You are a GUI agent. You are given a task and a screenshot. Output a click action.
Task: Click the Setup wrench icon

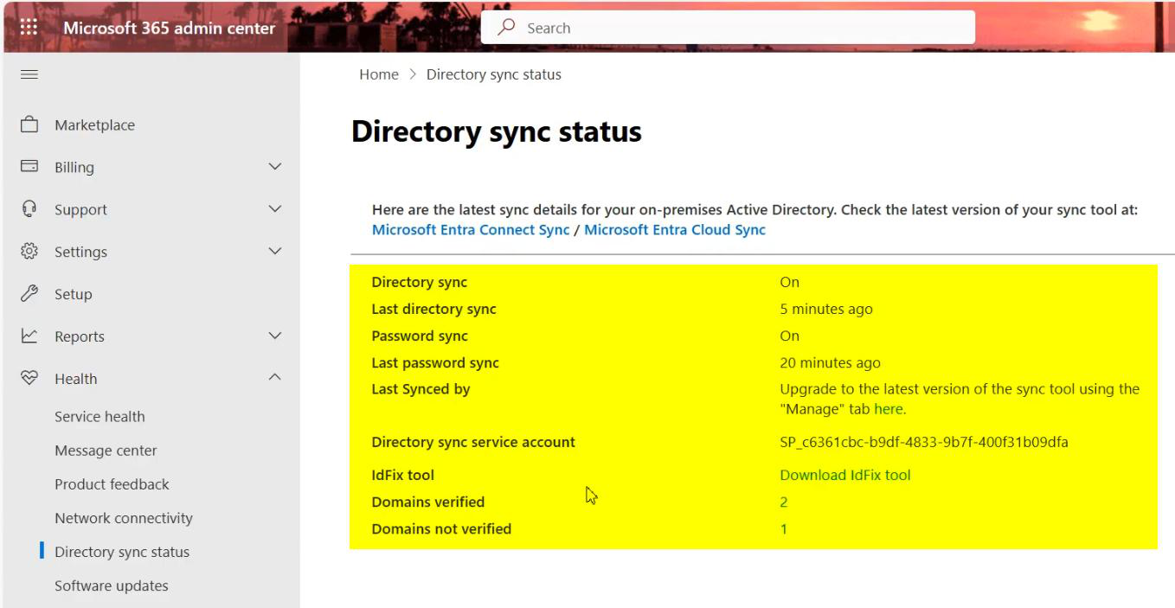(x=29, y=293)
